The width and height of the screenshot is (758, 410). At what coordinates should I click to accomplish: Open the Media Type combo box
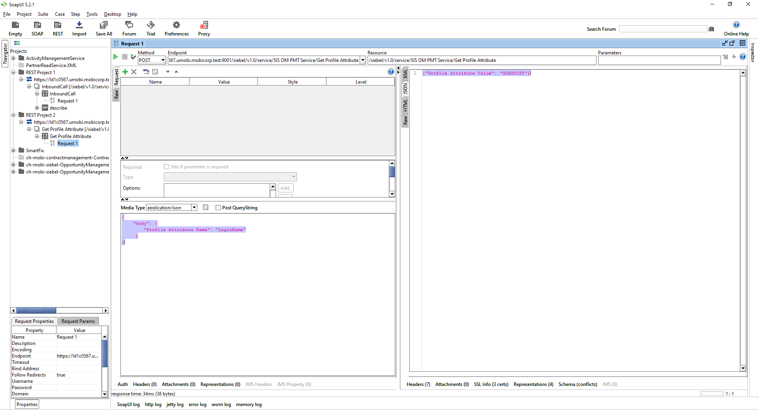tap(172, 208)
